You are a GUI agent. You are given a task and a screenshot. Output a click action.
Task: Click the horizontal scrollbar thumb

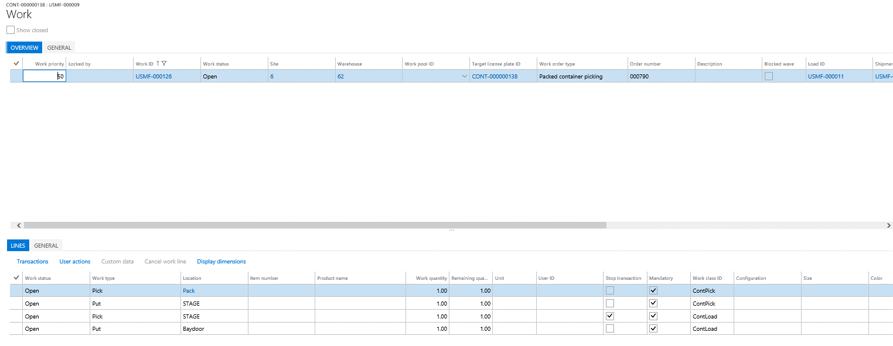pos(315,225)
